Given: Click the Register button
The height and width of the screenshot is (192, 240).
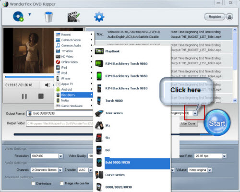Looking at the screenshot, I should pyautogui.click(x=215, y=17).
